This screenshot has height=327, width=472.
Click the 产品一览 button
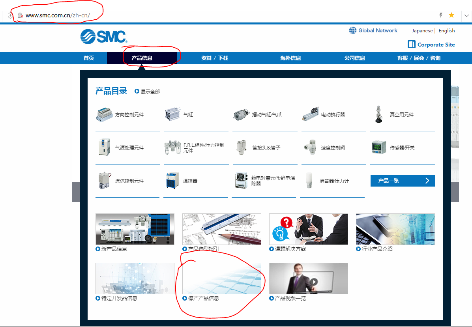tap(402, 181)
